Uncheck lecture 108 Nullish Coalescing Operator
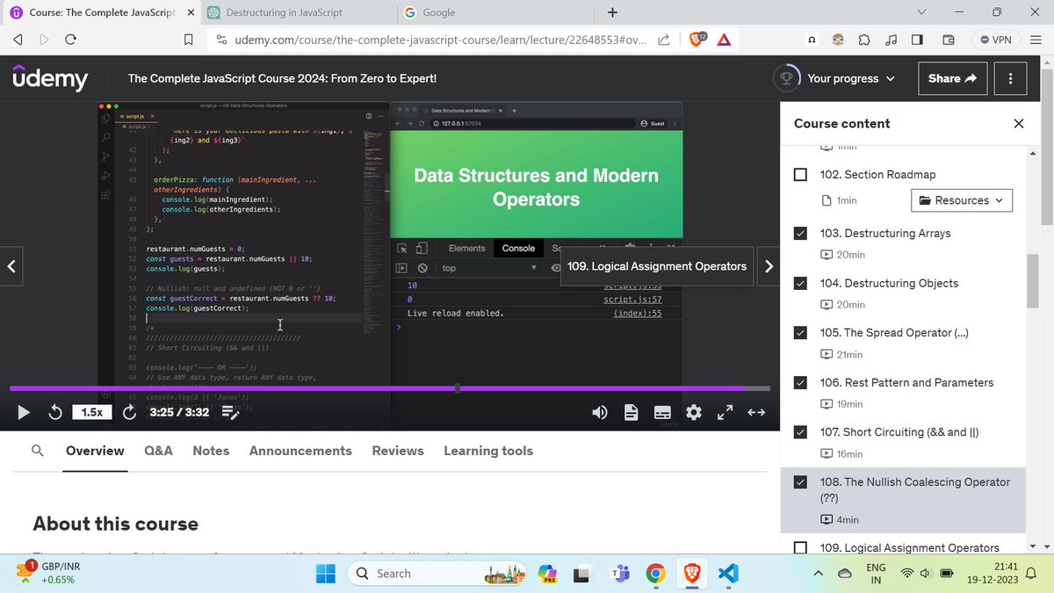The image size is (1054, 593). (800, 481)
